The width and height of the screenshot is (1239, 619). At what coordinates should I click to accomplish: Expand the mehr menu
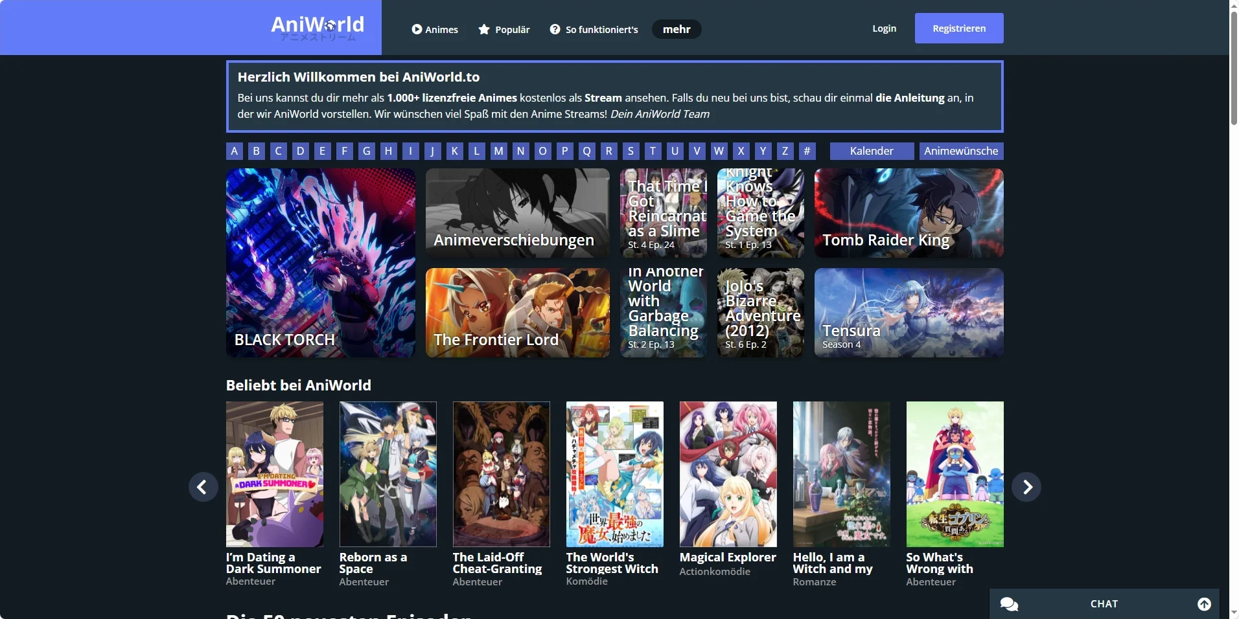(677, 29)
